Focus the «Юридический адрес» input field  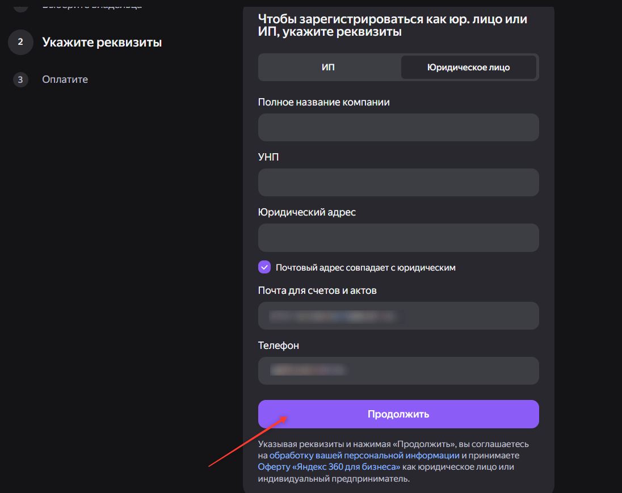tap(398, 237)
